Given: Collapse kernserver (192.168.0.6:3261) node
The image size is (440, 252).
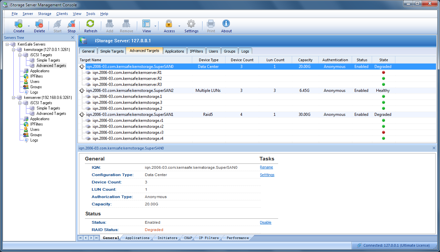Looking at the screenshot, I should (14, 98).
